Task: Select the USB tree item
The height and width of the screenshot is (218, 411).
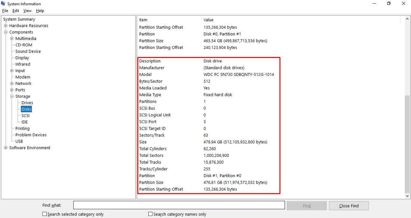Action: pos(19,141)
